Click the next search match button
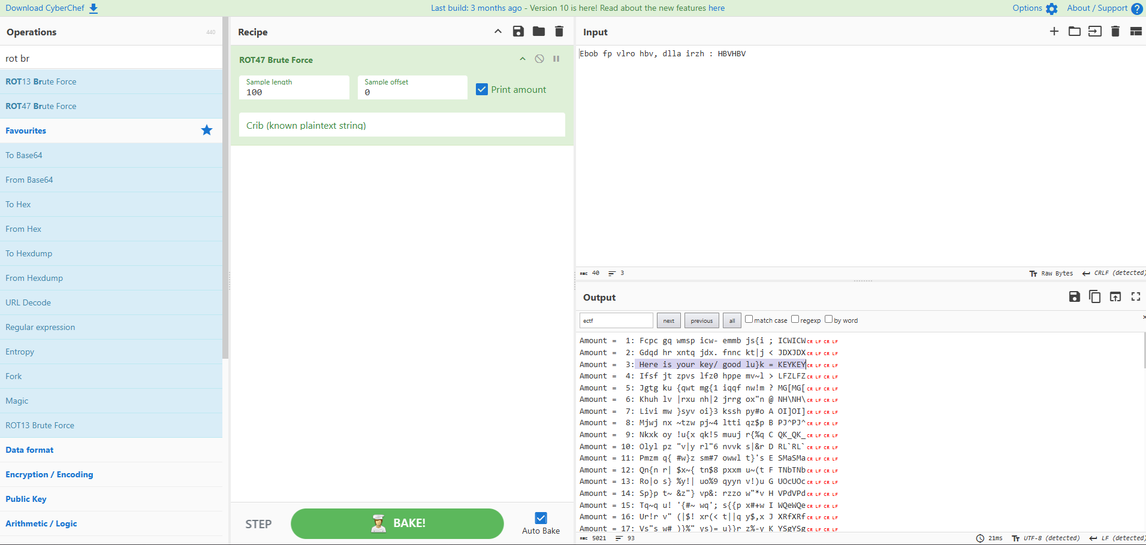Image resolution: width=1146 pixels, height=545 pixels. 668,320
